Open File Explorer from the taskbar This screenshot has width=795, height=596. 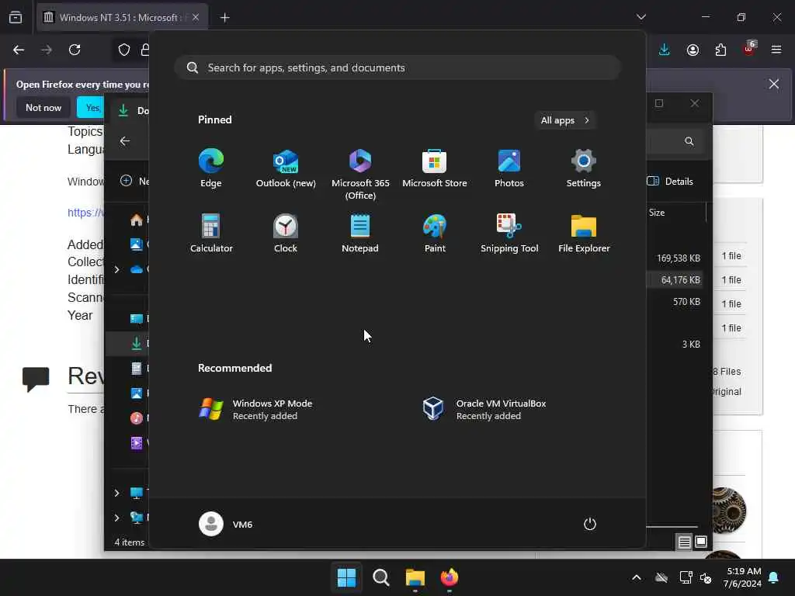point(415,577)
